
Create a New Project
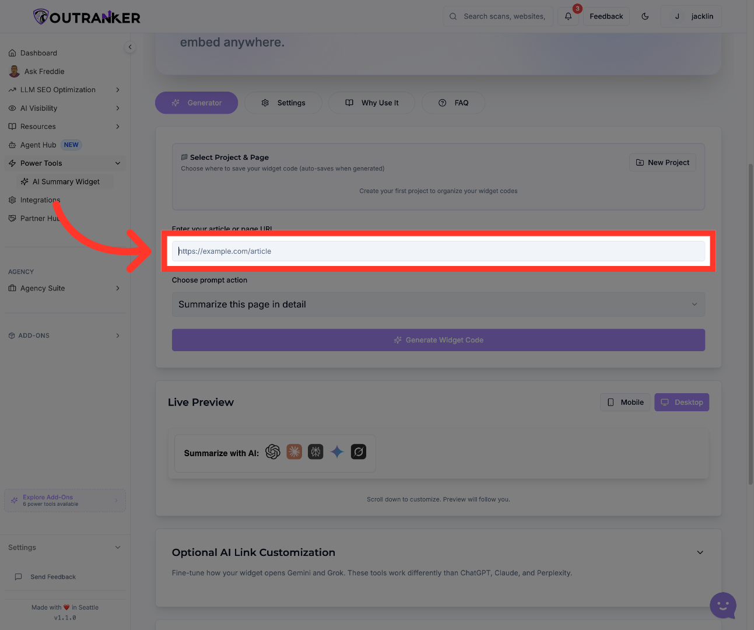click(x=662, y=162)
